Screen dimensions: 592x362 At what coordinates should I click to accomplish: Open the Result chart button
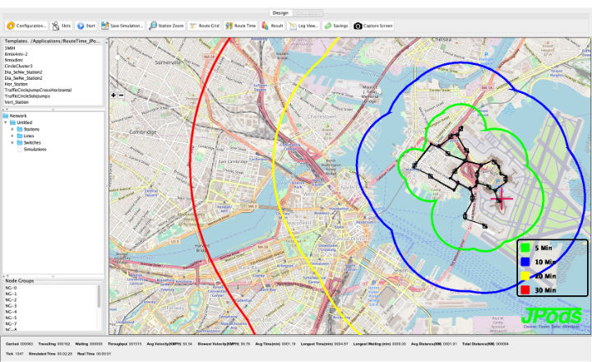pyautogui.click(x=272, y=26)
